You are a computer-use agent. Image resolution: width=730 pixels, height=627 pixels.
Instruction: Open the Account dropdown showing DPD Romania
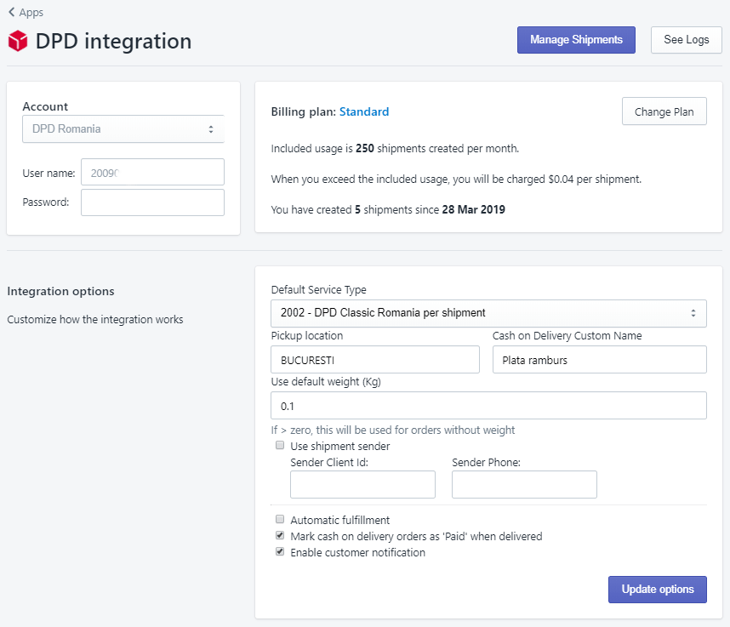(x=123, y=129)
